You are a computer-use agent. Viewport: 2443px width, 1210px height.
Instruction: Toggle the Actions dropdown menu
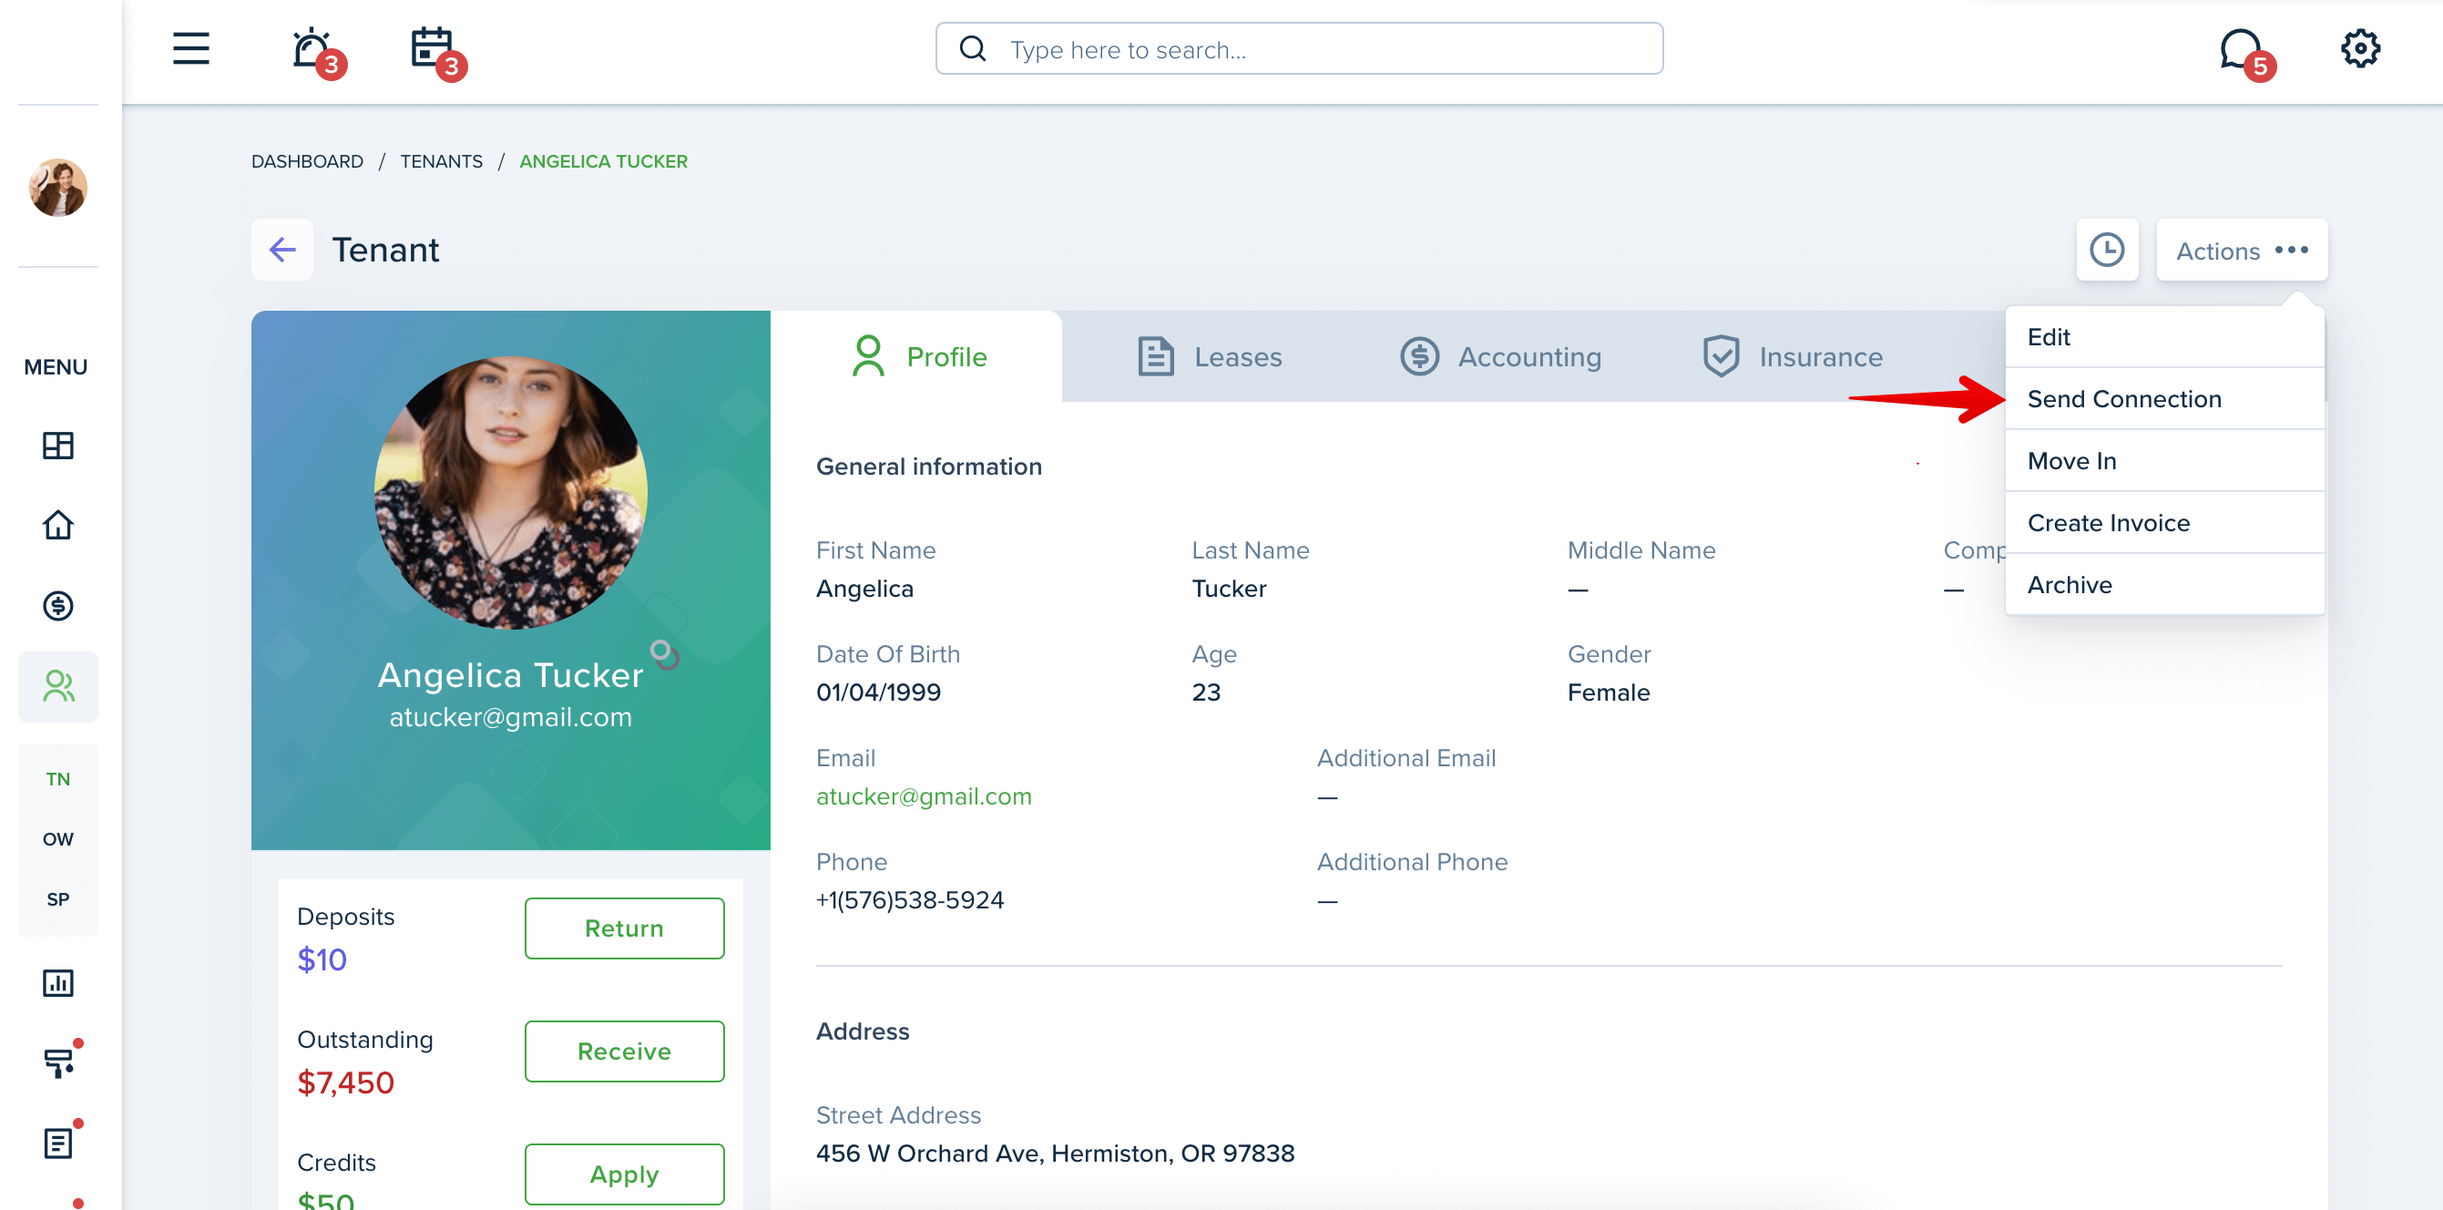[x=2241, y=250]
